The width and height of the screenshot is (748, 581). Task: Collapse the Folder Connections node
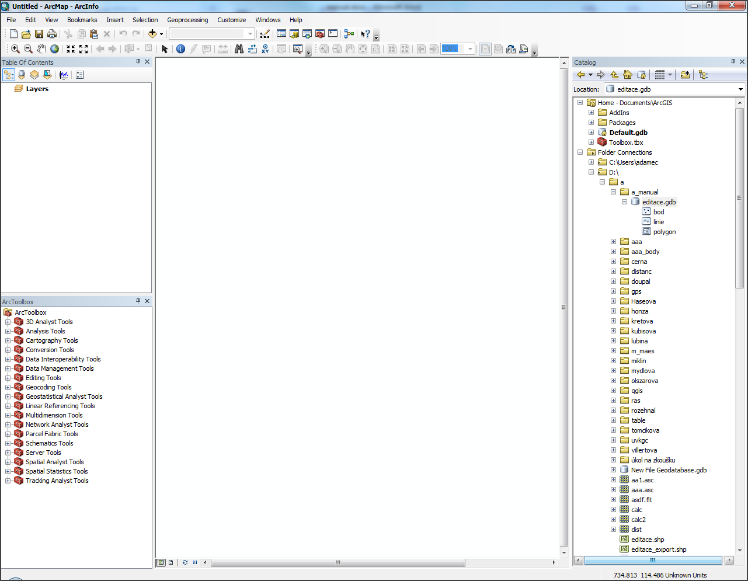click(580, 152)
